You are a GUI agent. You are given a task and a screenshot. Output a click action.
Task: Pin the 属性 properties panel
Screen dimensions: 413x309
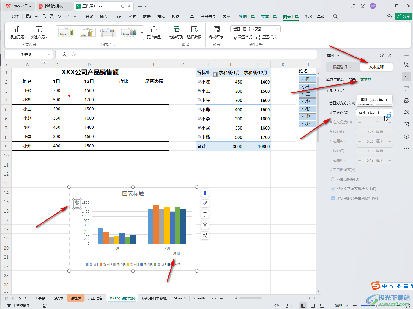click(382, 55)
